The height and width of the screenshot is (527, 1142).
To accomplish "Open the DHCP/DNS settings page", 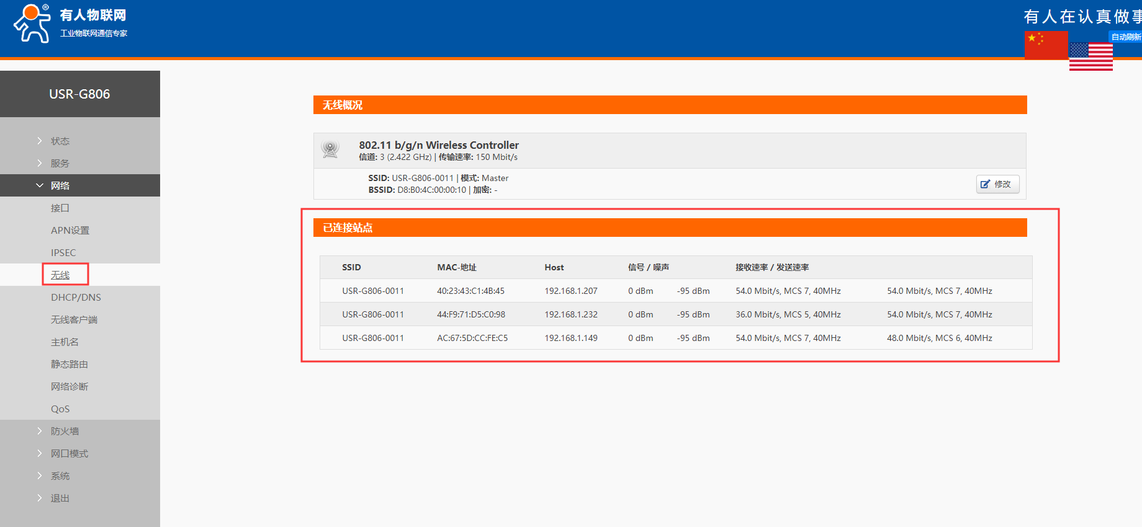I will 76,297.
